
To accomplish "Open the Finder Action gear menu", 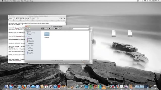I will click(60, 28).
